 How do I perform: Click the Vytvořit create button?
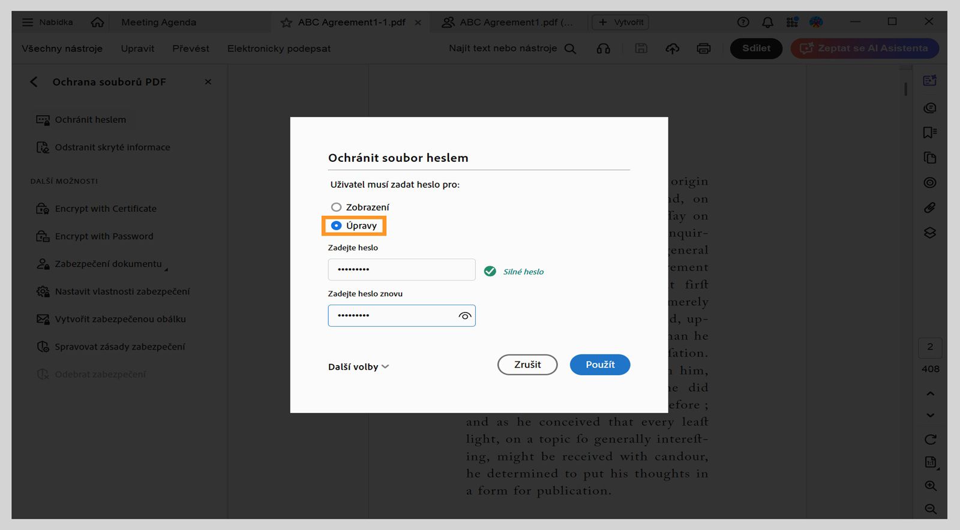point(620,22)
